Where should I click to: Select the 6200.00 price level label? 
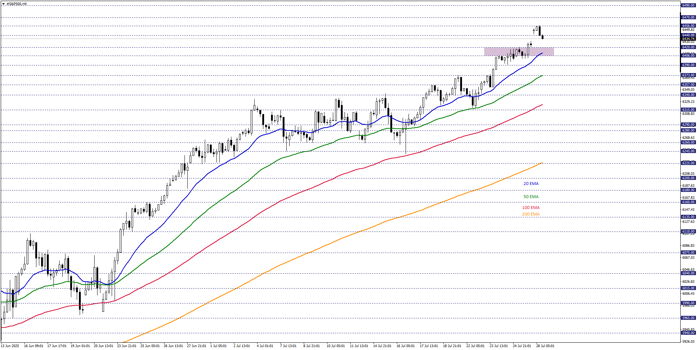pos(688,178)
